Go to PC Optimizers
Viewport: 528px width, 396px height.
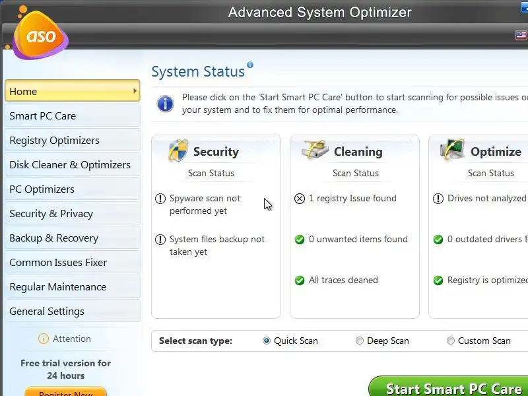pyautogui.click(x=73, y=189)
